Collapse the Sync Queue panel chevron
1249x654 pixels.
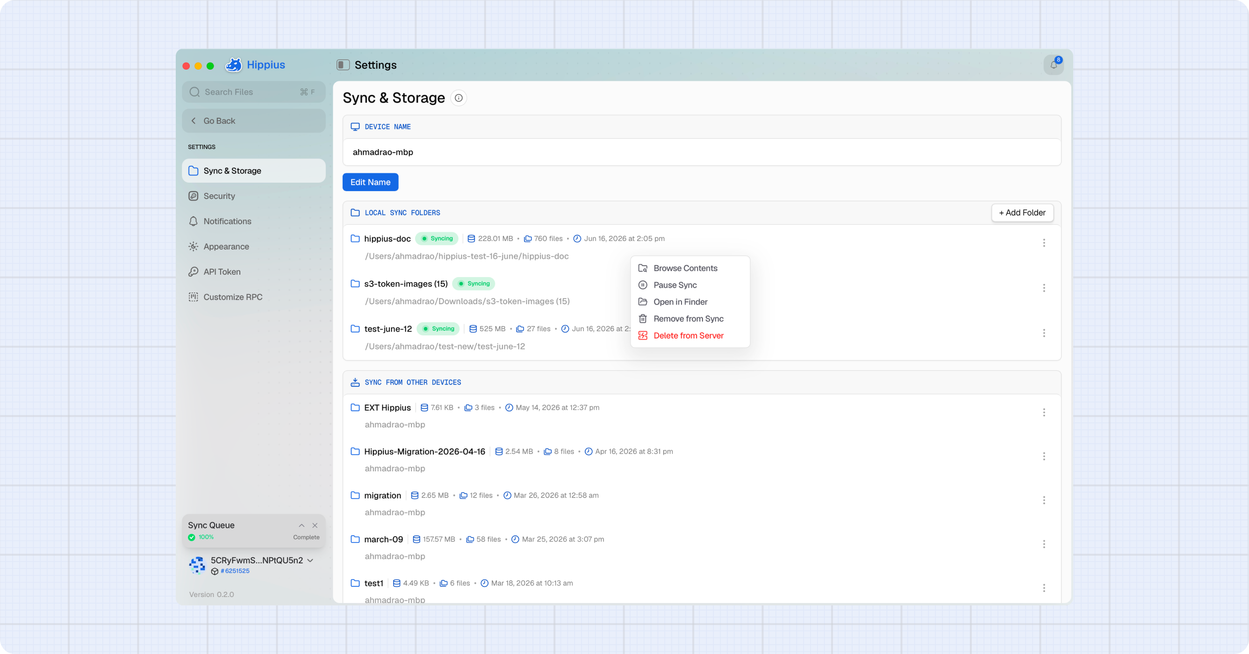pos(301,526)
